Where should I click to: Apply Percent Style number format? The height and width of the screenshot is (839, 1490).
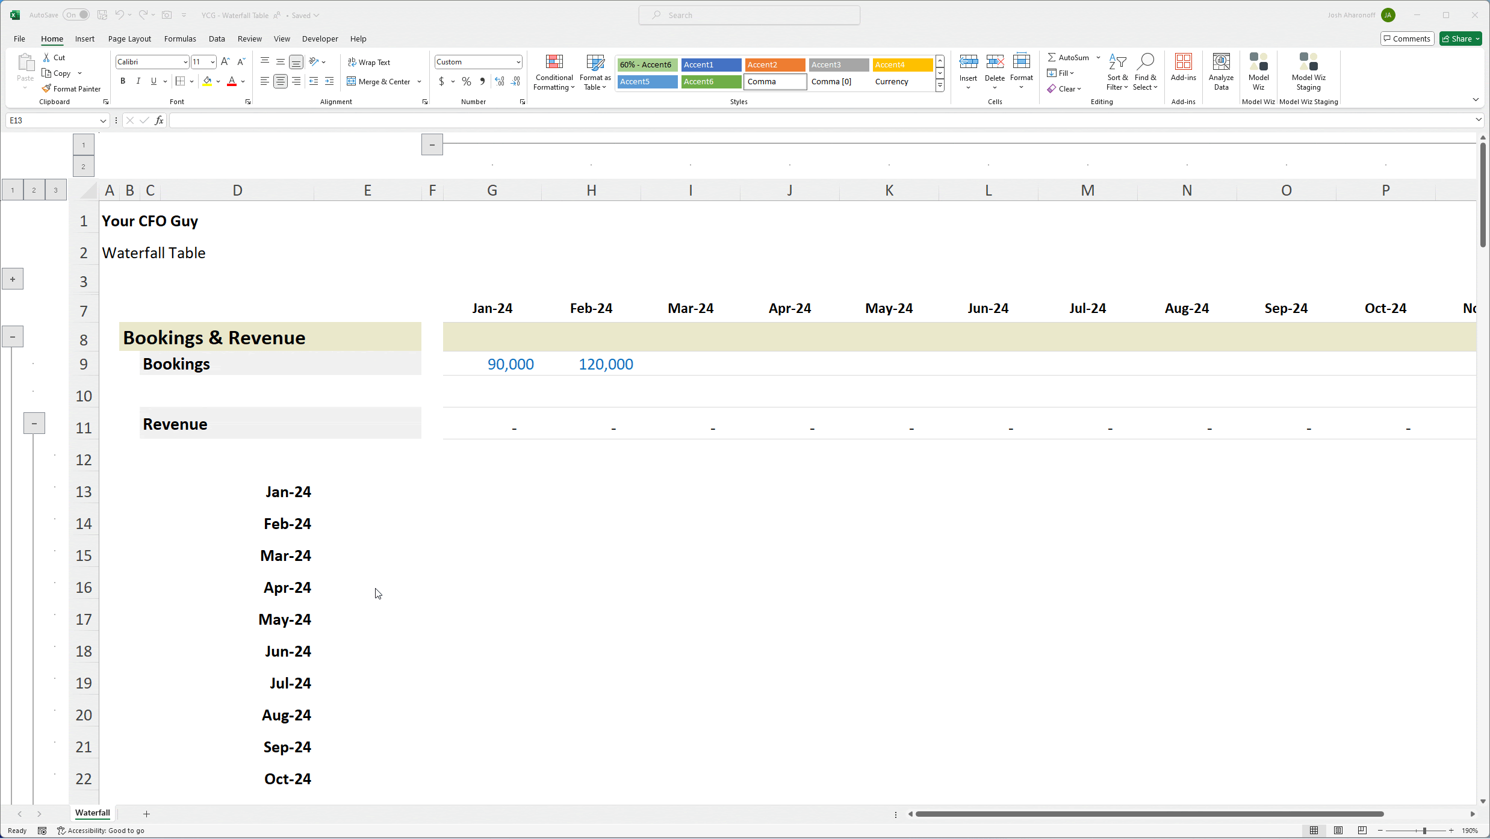pos(466,81)
